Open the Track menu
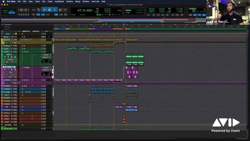 pyautogui.click(x=37, y=2)
